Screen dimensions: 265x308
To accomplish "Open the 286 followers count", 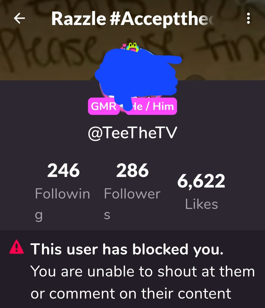I will pos(132,170).
